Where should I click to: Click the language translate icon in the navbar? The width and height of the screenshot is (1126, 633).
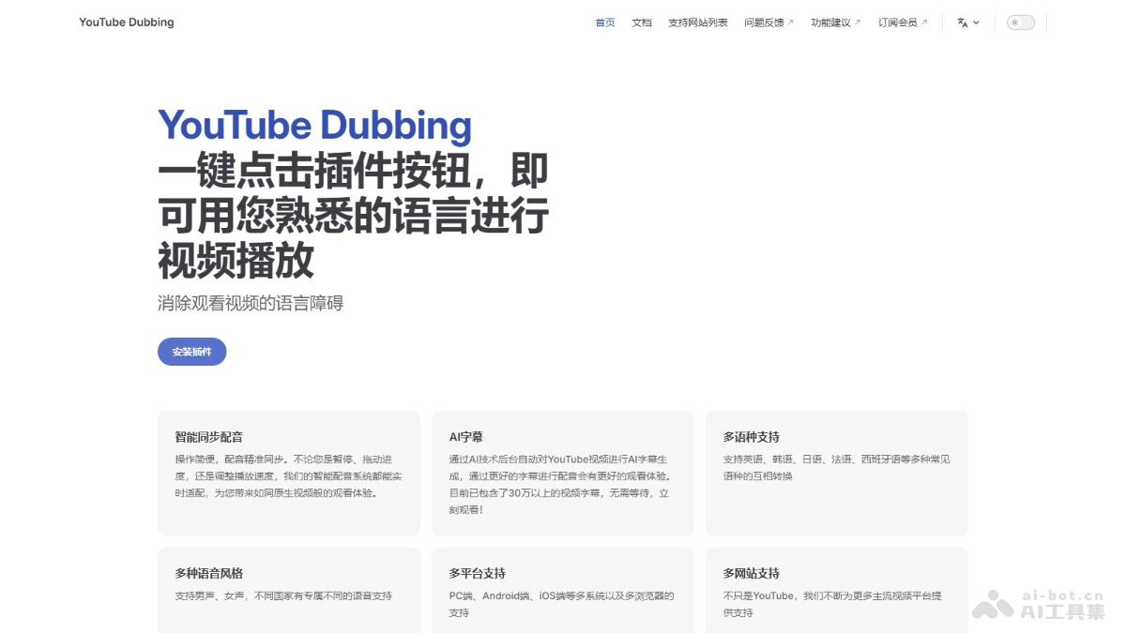961,23
